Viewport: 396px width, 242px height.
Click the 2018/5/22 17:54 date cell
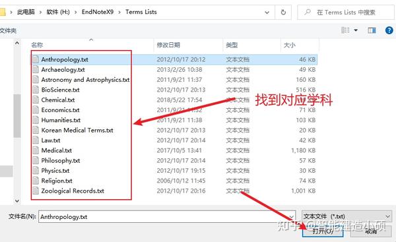[x=180, y=100]
